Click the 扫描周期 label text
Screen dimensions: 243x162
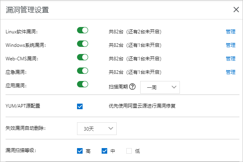[118, 87]
